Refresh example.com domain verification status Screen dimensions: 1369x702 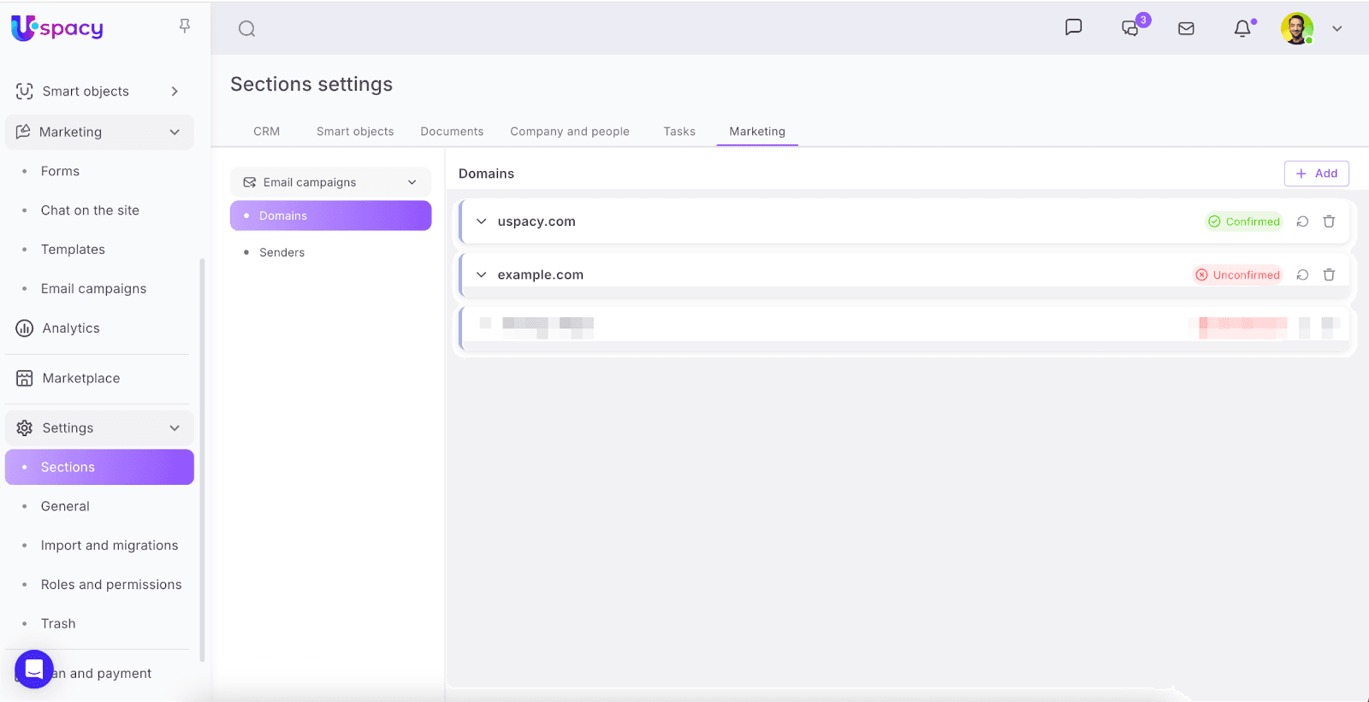pos(1302,274)
